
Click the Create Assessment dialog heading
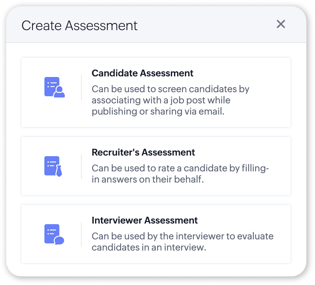click(x=79, y=25)
